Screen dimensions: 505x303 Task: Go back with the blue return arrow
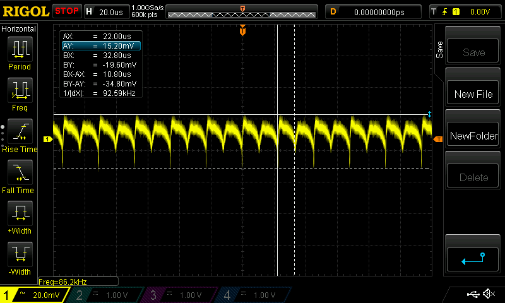[x=473, y=259]
